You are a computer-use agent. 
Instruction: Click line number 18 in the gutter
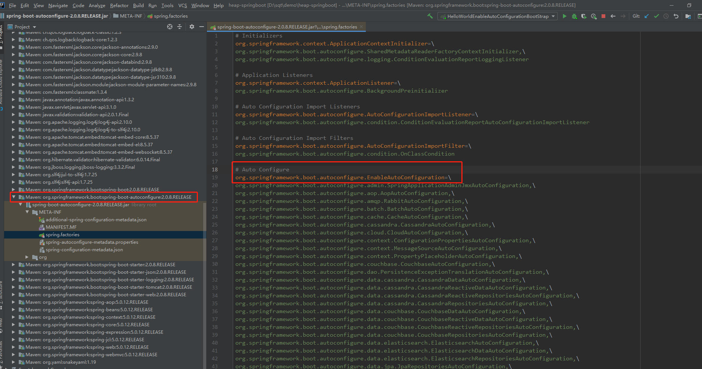[215, 169]
